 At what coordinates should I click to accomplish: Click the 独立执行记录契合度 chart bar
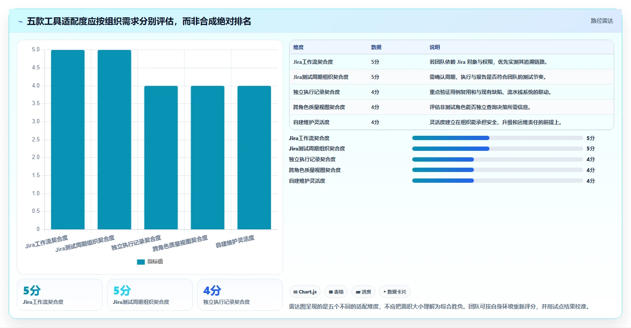(x=161, y=158)
